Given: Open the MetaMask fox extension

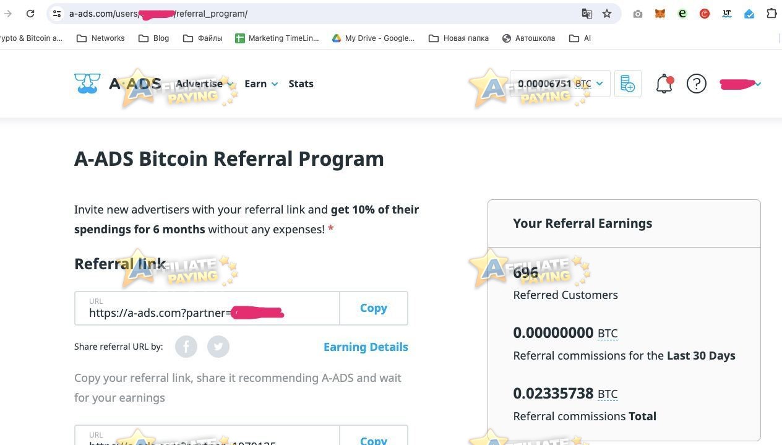Looking at the screenshot, I should tap(660, 14).
